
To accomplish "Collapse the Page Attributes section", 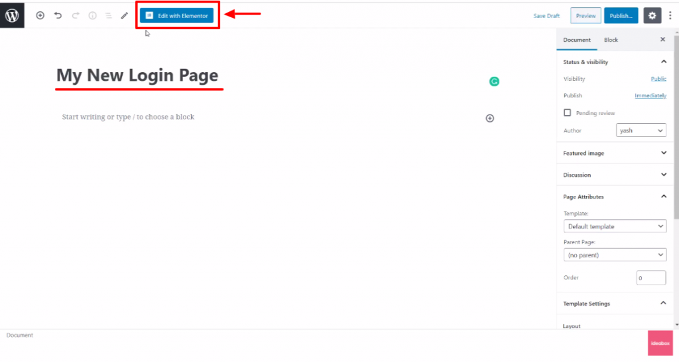I will coord(615,197).
